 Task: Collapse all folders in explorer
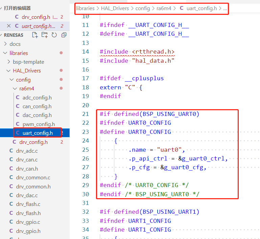click(x=64, y=35)
